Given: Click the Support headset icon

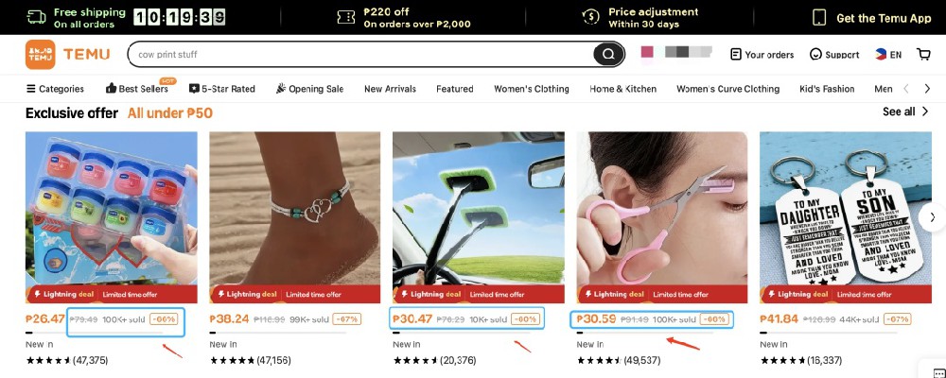Looking at the screenshot, I should (x=815, y=54).
